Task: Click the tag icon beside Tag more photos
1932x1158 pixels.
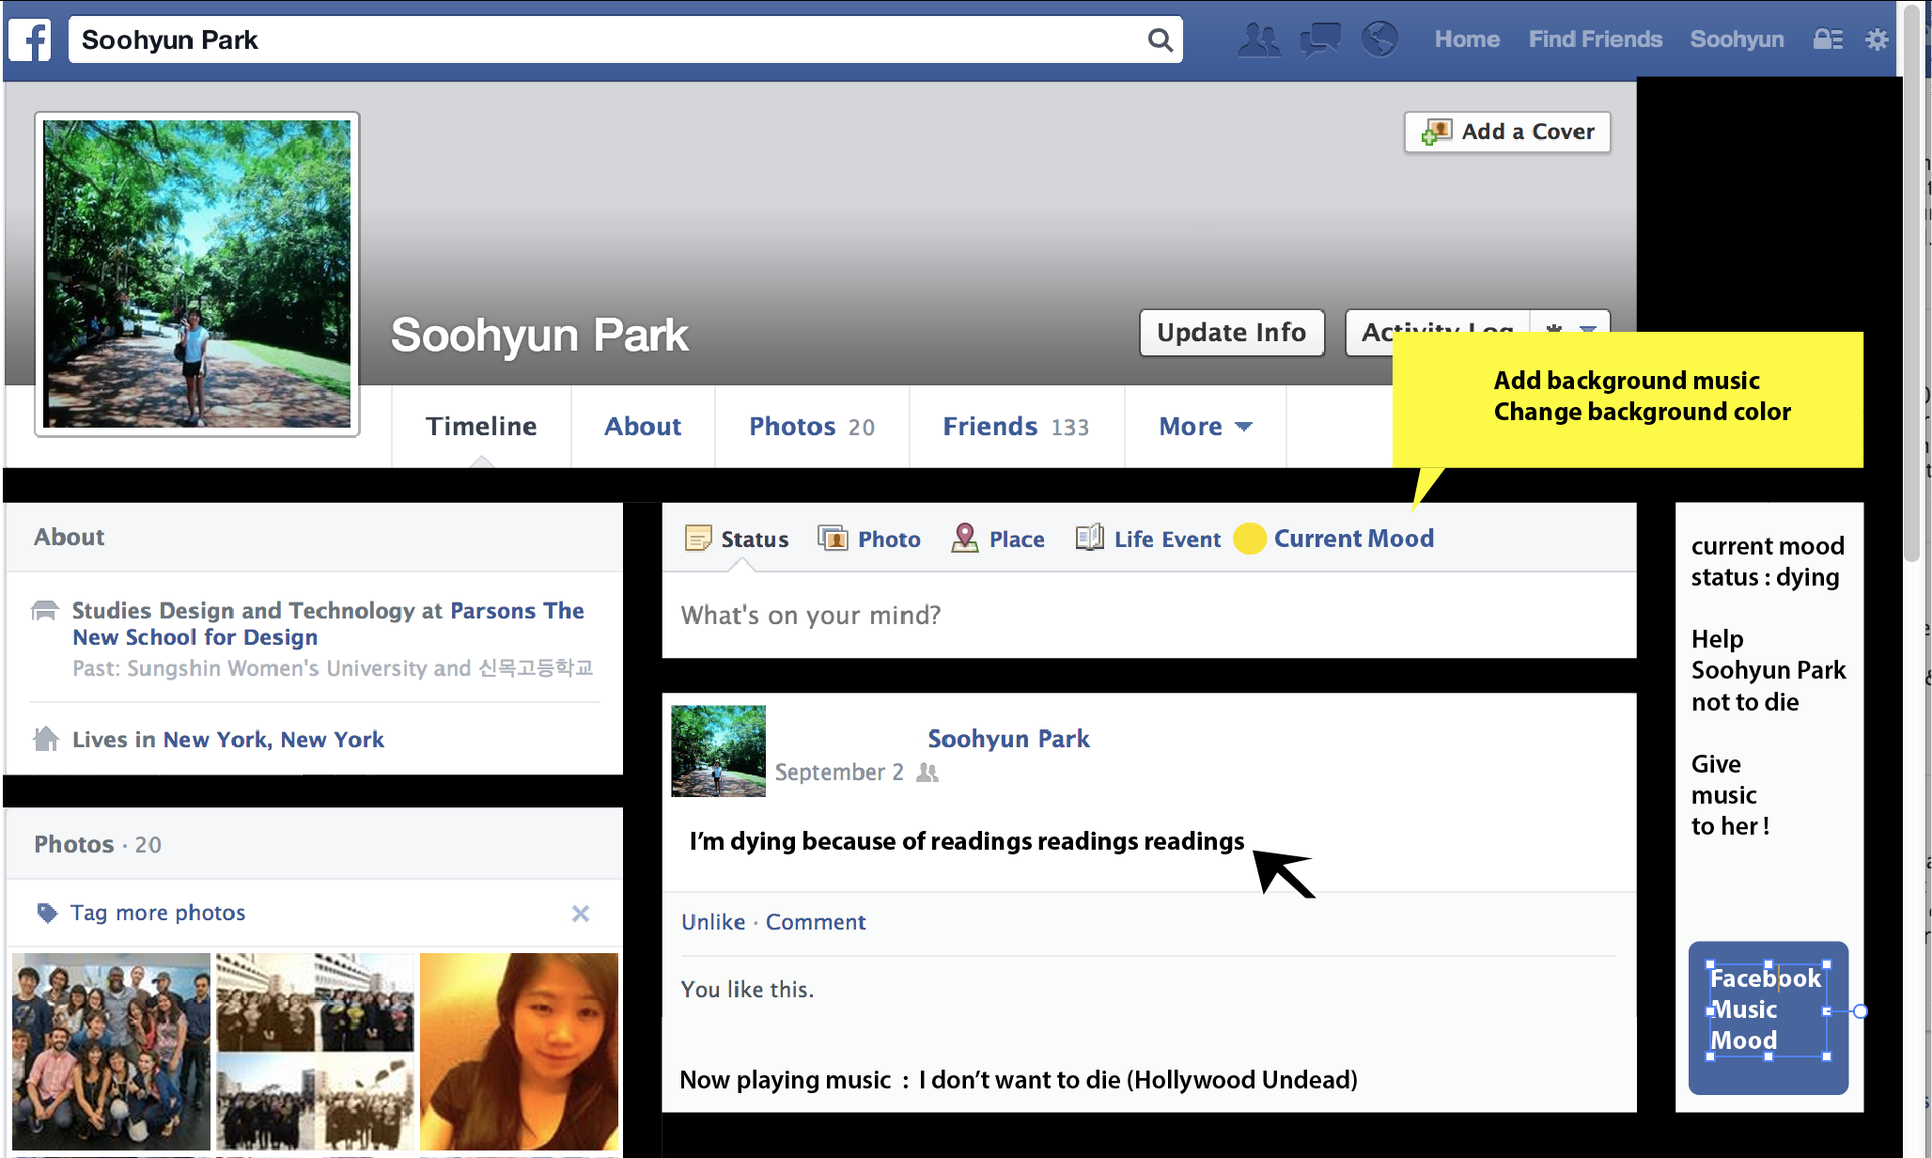Action: pos(46,913)
